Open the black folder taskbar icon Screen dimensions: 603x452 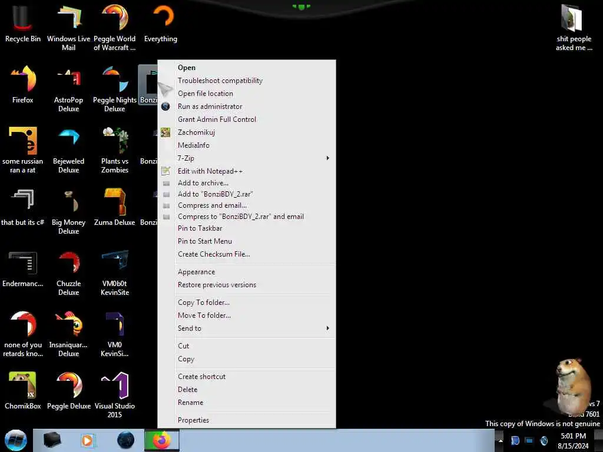[x=52, y=440]
